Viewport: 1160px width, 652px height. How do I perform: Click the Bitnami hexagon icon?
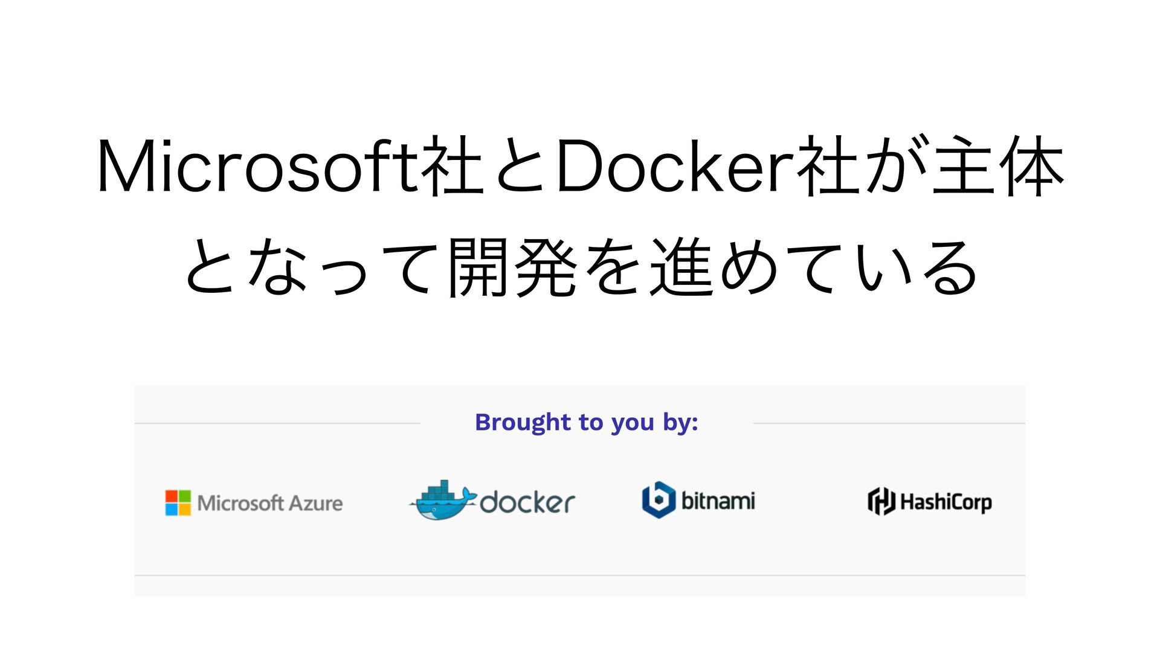click(659, 500)
